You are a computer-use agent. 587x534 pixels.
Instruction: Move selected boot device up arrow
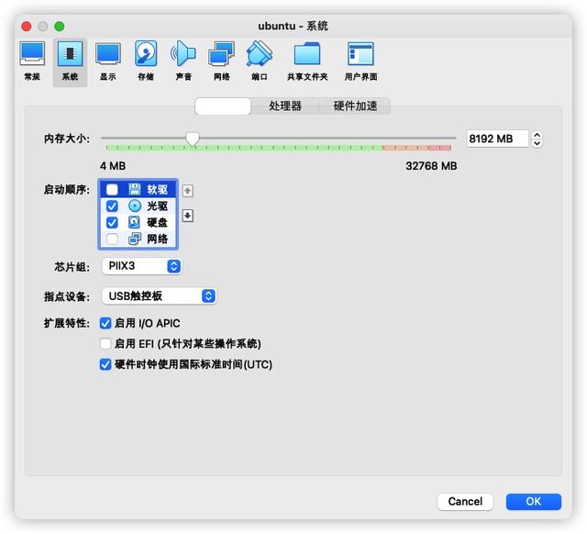(x=187, y=191)
